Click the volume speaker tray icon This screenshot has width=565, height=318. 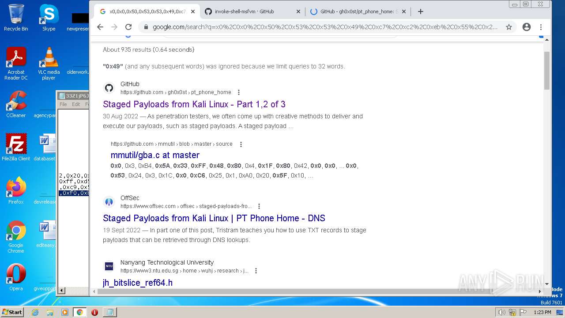click(501, 312)
